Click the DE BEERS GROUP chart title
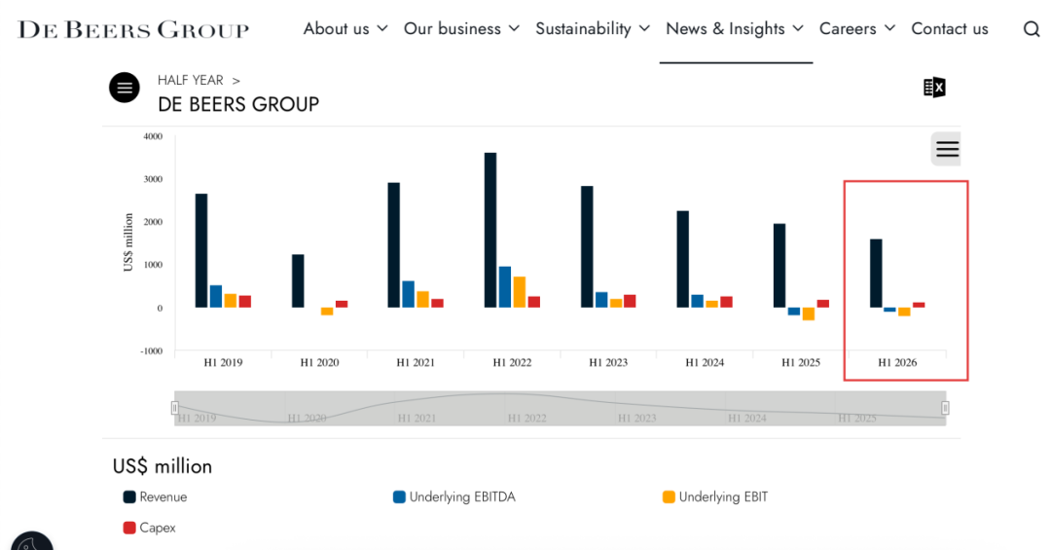The image size is (1051, 550). click(238, 104)
